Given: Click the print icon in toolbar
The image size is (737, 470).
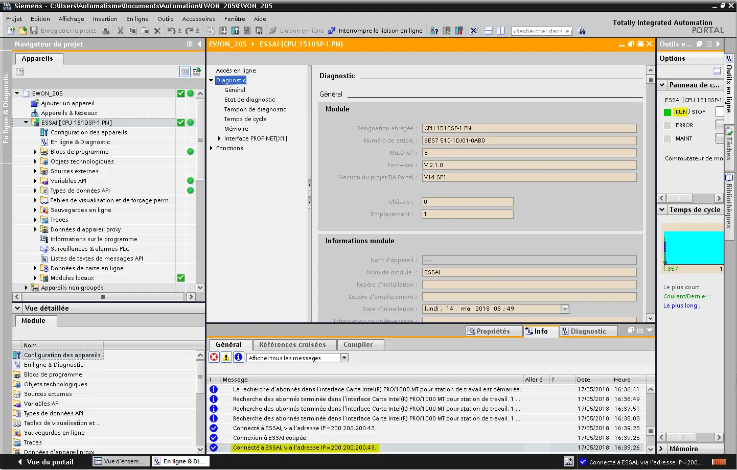Looking at the screenshot, I should tap(106, 31).
